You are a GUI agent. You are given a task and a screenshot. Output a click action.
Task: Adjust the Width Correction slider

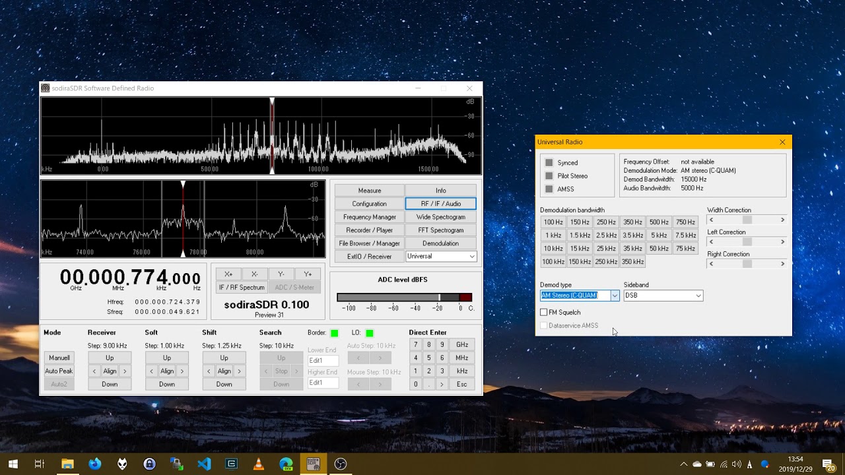pyautogui.click(x=747, y=220)
